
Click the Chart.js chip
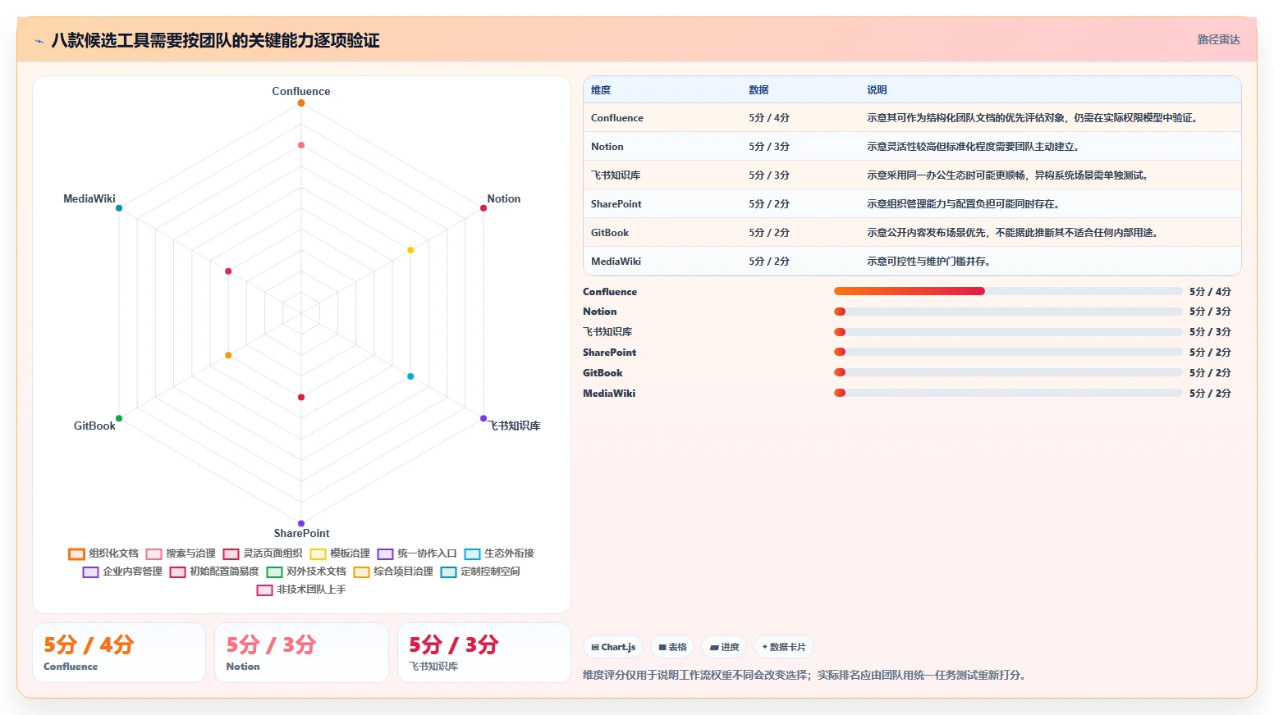[613, 647]
